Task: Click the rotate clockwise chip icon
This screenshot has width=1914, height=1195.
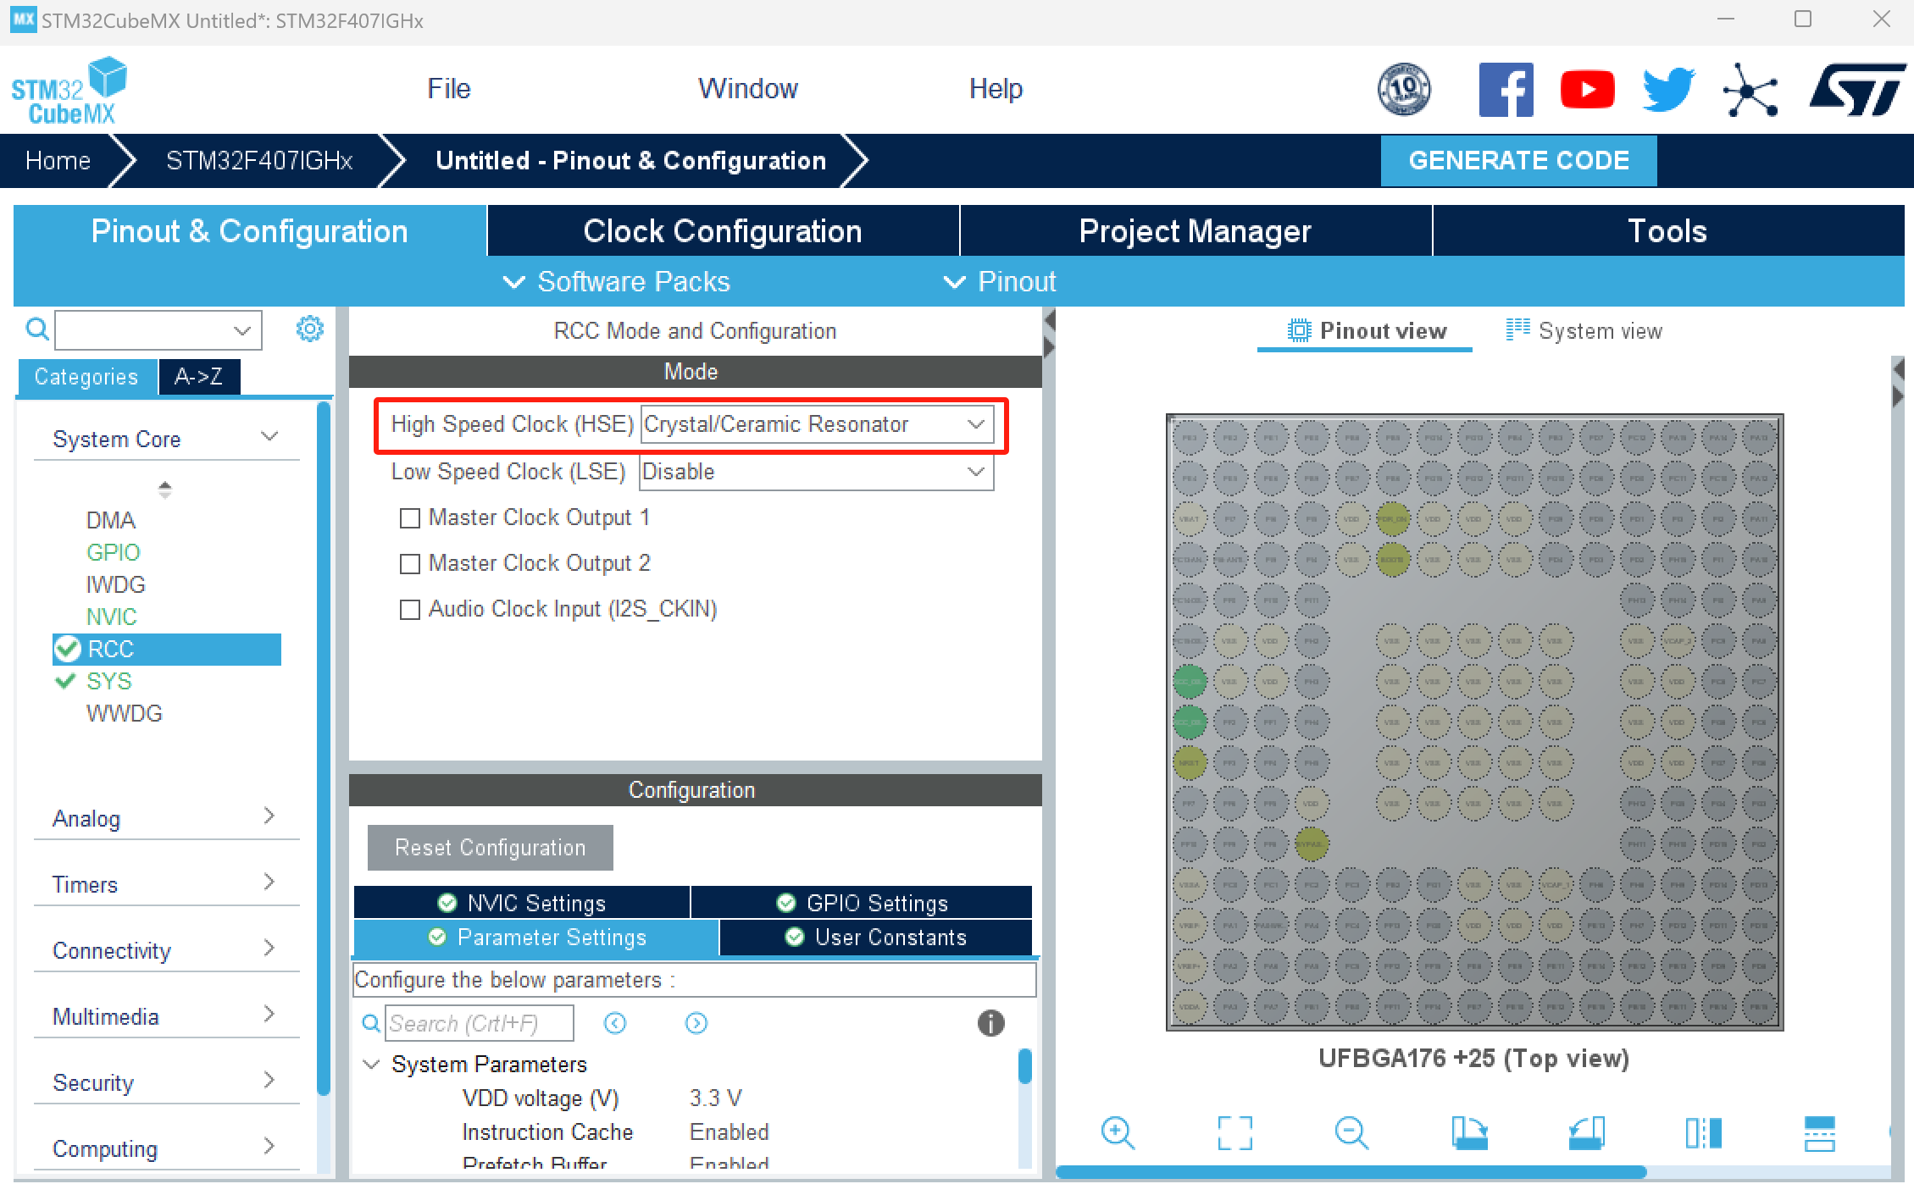Action: 1468,1132
